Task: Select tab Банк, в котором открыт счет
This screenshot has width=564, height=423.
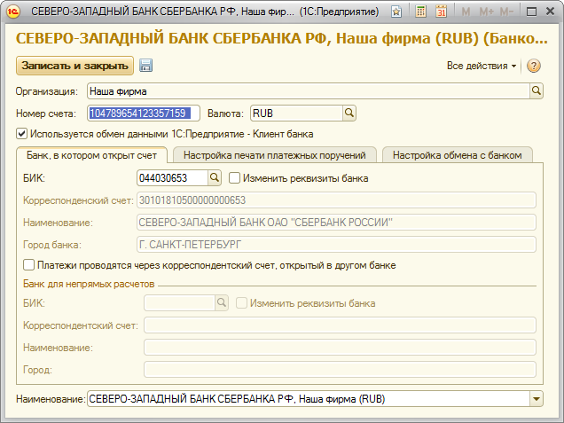Action: [91, 155]
